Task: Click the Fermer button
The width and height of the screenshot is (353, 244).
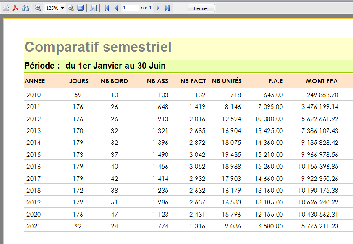Action: 201,8
